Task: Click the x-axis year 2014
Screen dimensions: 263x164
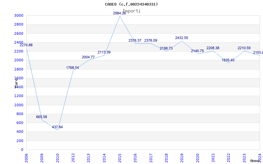Action: click(104, 158)
